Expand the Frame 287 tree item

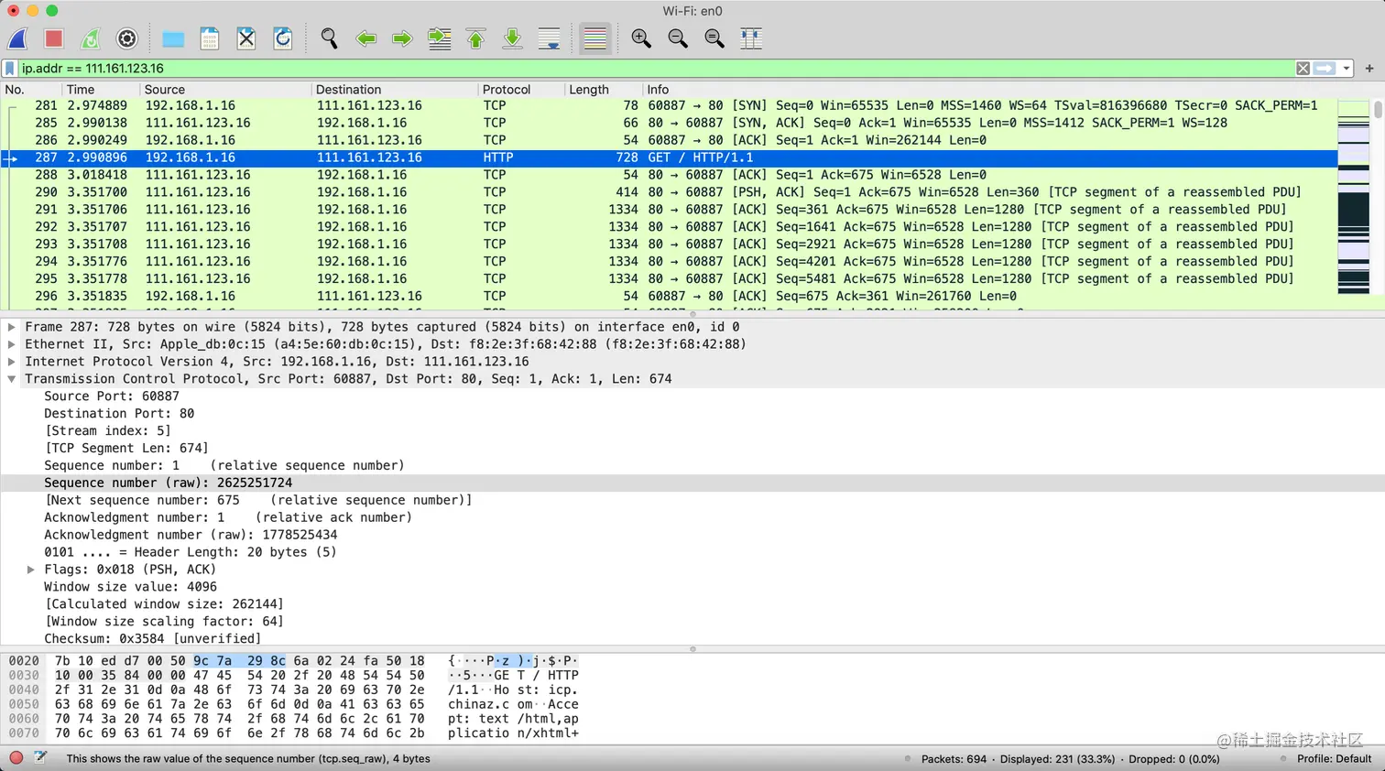pos(12,327)
